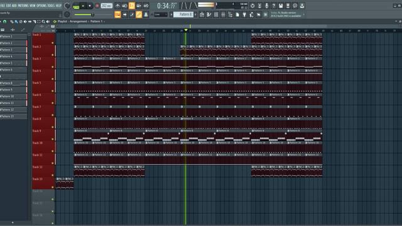This screenshot has width=402, height=226.
Task: Select Pattern 8 in the picker list
Action: [x=13, y=83]
